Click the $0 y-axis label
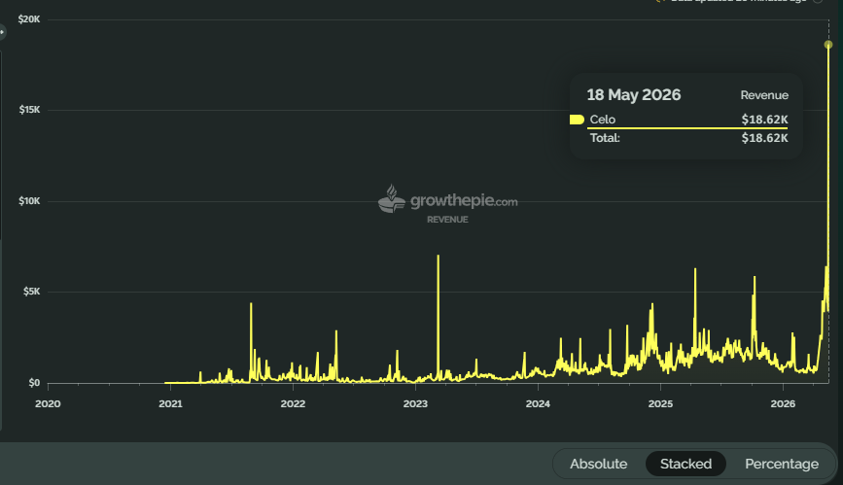 [x=34, y=383]
